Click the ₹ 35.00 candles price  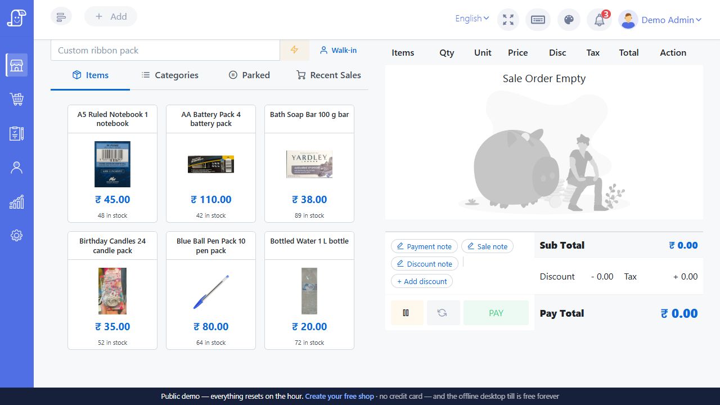pos(112,327)
